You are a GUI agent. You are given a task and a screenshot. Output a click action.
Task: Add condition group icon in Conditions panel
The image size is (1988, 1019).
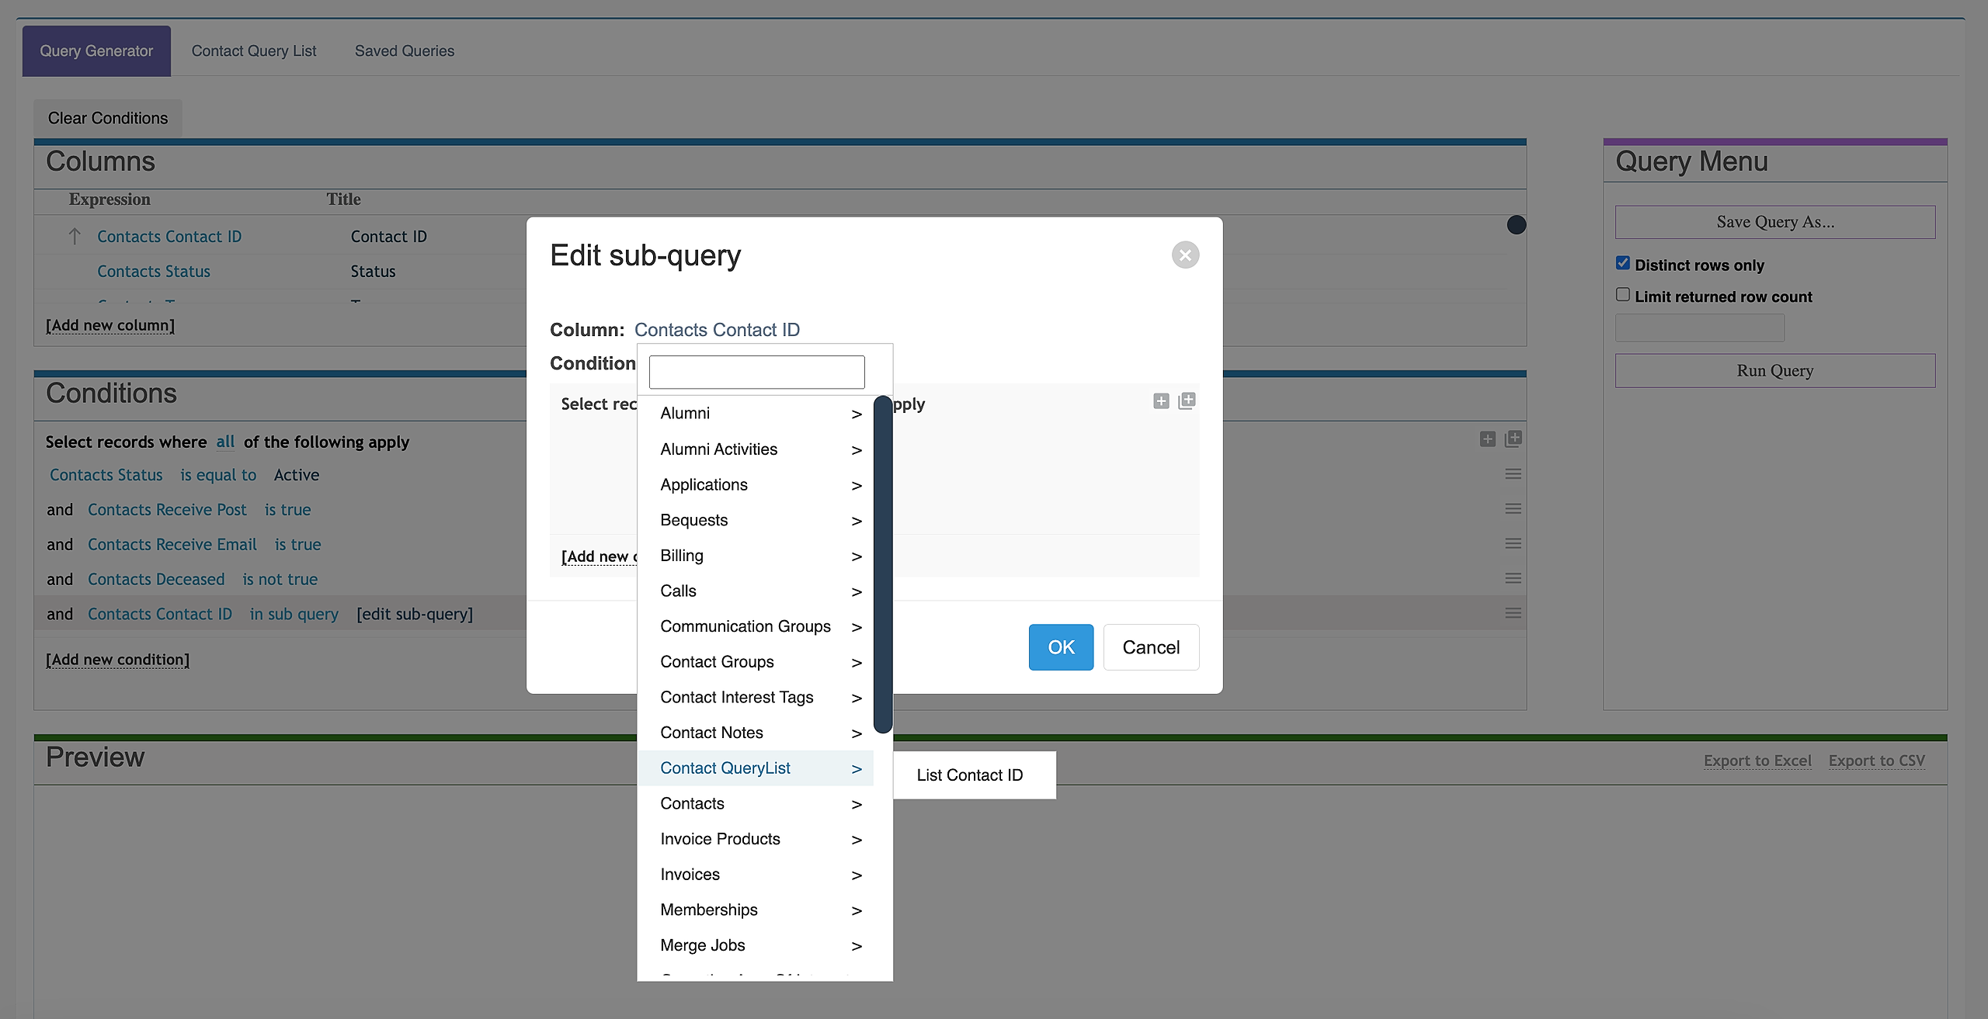pyautogui.click(x=1513, y=439)
